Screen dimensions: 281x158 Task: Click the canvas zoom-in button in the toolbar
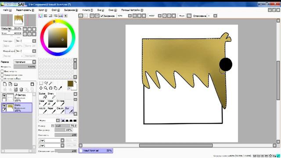pyautogui.click(x=139, y=16)
